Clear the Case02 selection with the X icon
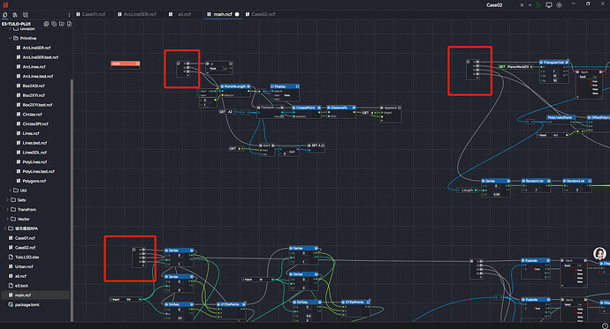The height and width of the screenshot is (329, 610). pyautogui.click(x=522, y=5)
